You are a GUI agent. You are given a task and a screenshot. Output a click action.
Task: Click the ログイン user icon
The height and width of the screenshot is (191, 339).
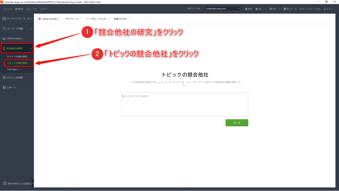[x=325, y=9]
